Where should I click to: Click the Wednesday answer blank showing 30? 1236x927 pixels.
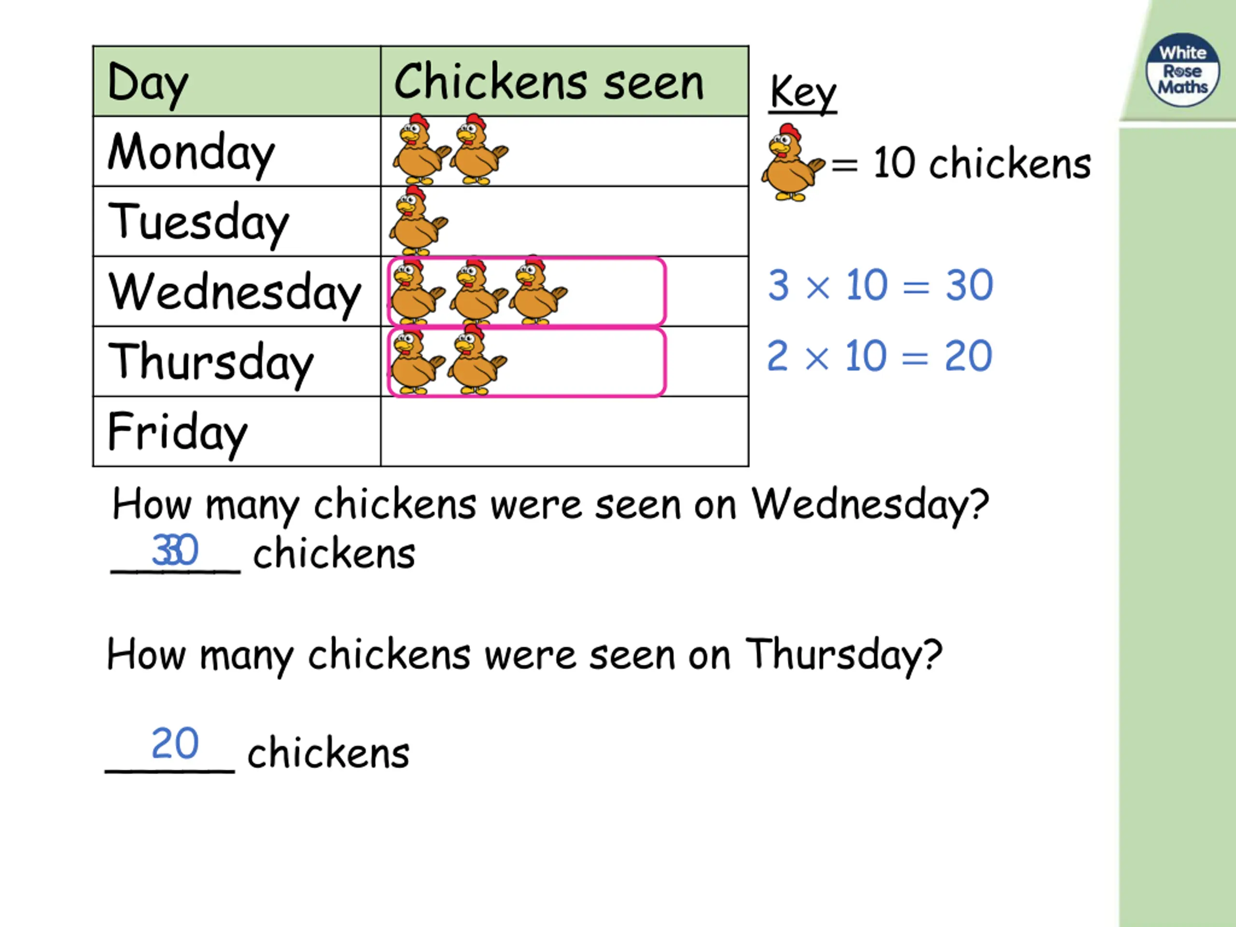tap(175, 552)
